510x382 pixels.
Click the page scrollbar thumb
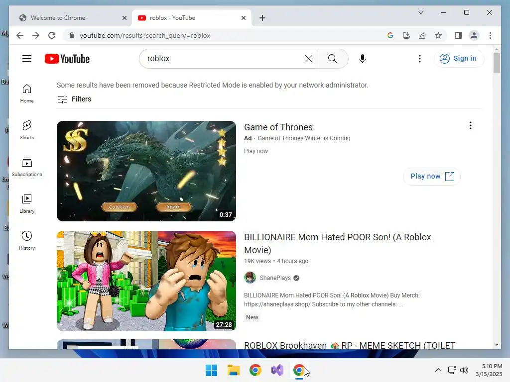point(497,63)
